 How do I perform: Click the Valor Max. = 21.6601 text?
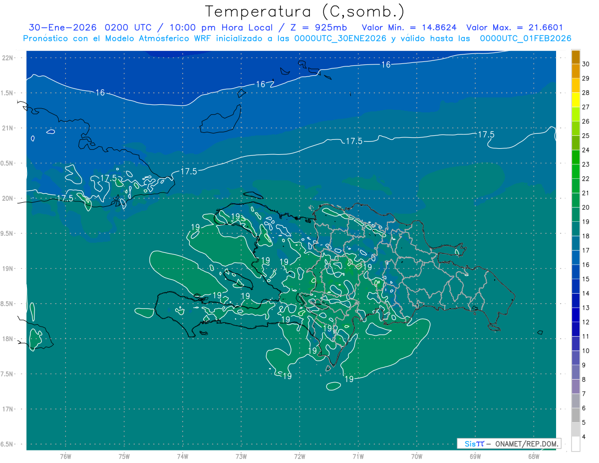(x=514, y=27)
